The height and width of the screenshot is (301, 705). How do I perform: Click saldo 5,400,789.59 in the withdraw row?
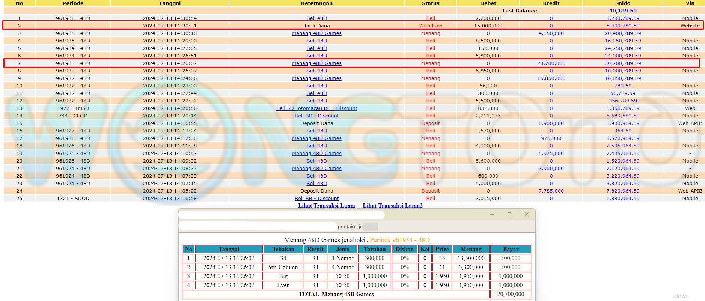click(x=622, y=26)
